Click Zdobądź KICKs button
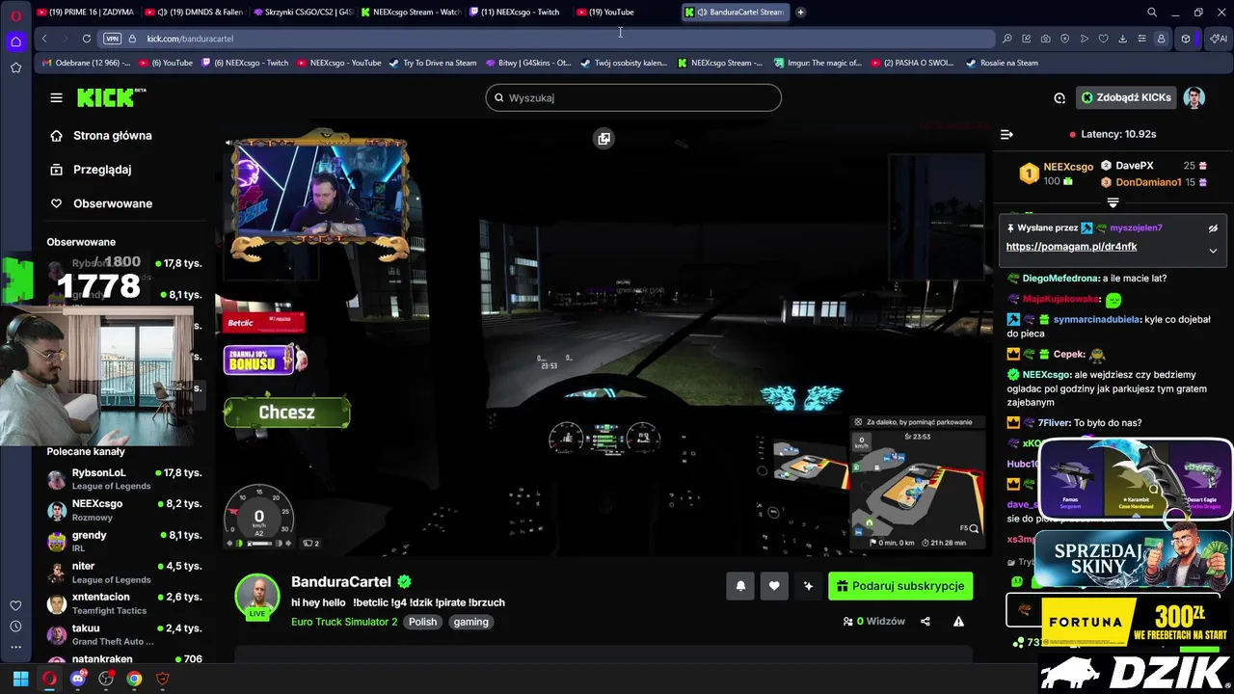This screenshot has width=1234, height=694. click(x=1125, y=97)
